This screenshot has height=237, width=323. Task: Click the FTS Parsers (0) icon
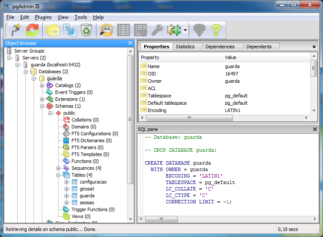(66, 147)
